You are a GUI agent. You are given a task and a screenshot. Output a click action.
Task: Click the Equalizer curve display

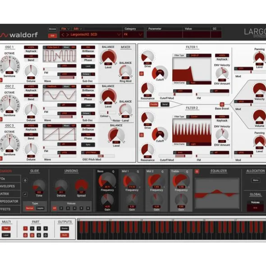point(217,193)
